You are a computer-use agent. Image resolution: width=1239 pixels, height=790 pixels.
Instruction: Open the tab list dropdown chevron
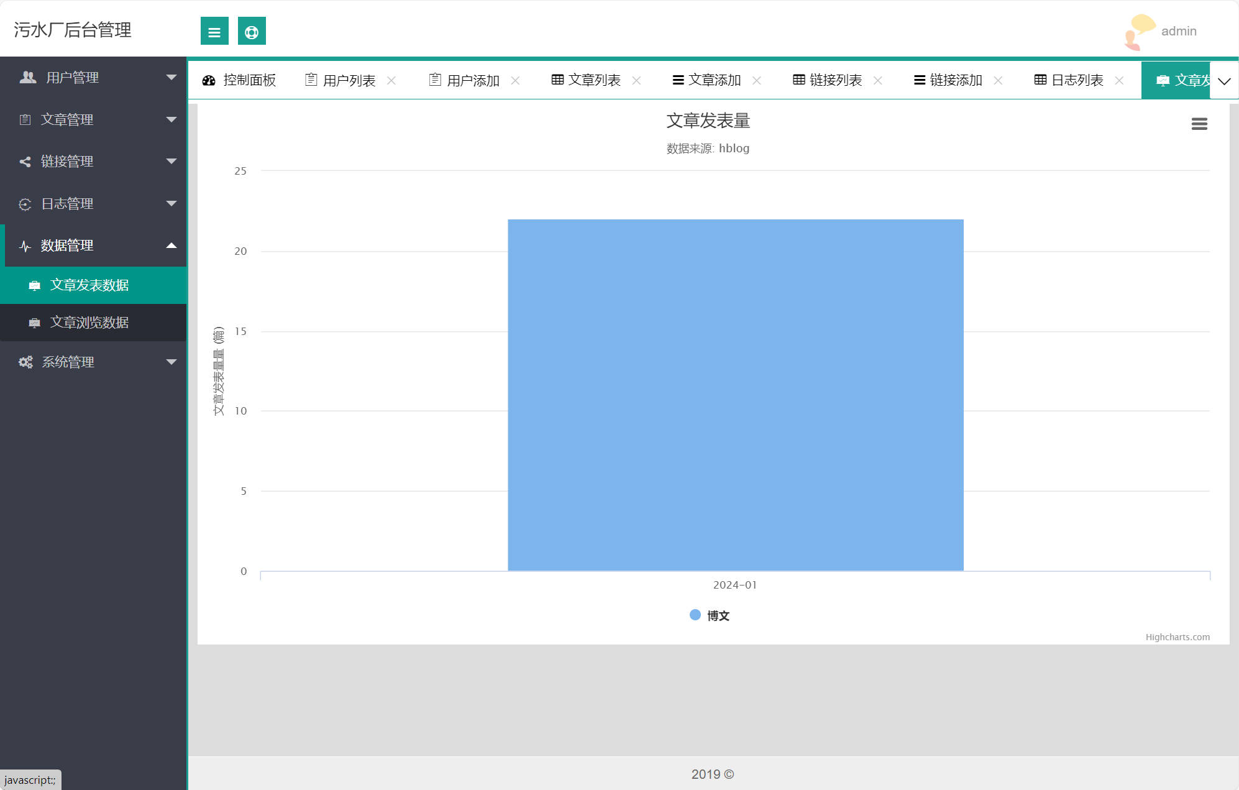click(x=1224, y=81)
